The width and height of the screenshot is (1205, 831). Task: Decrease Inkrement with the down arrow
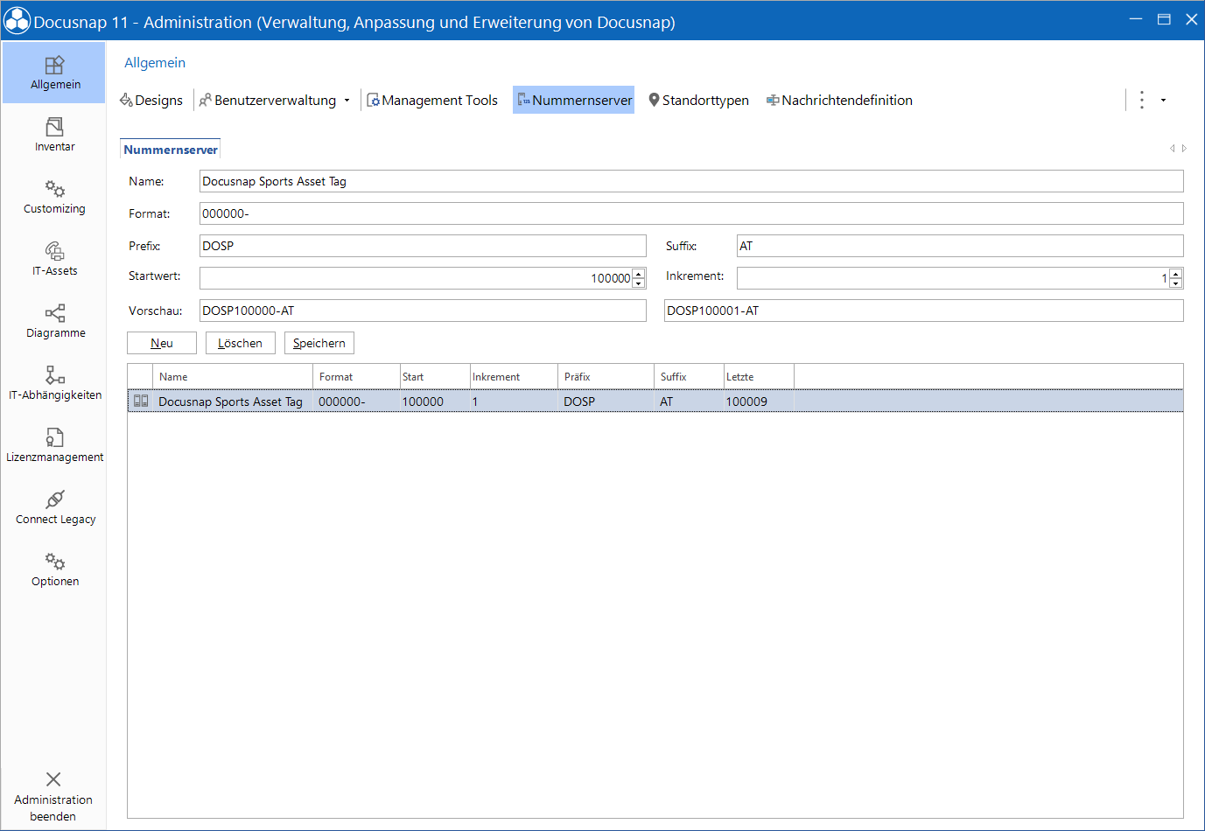(1176, 283)
